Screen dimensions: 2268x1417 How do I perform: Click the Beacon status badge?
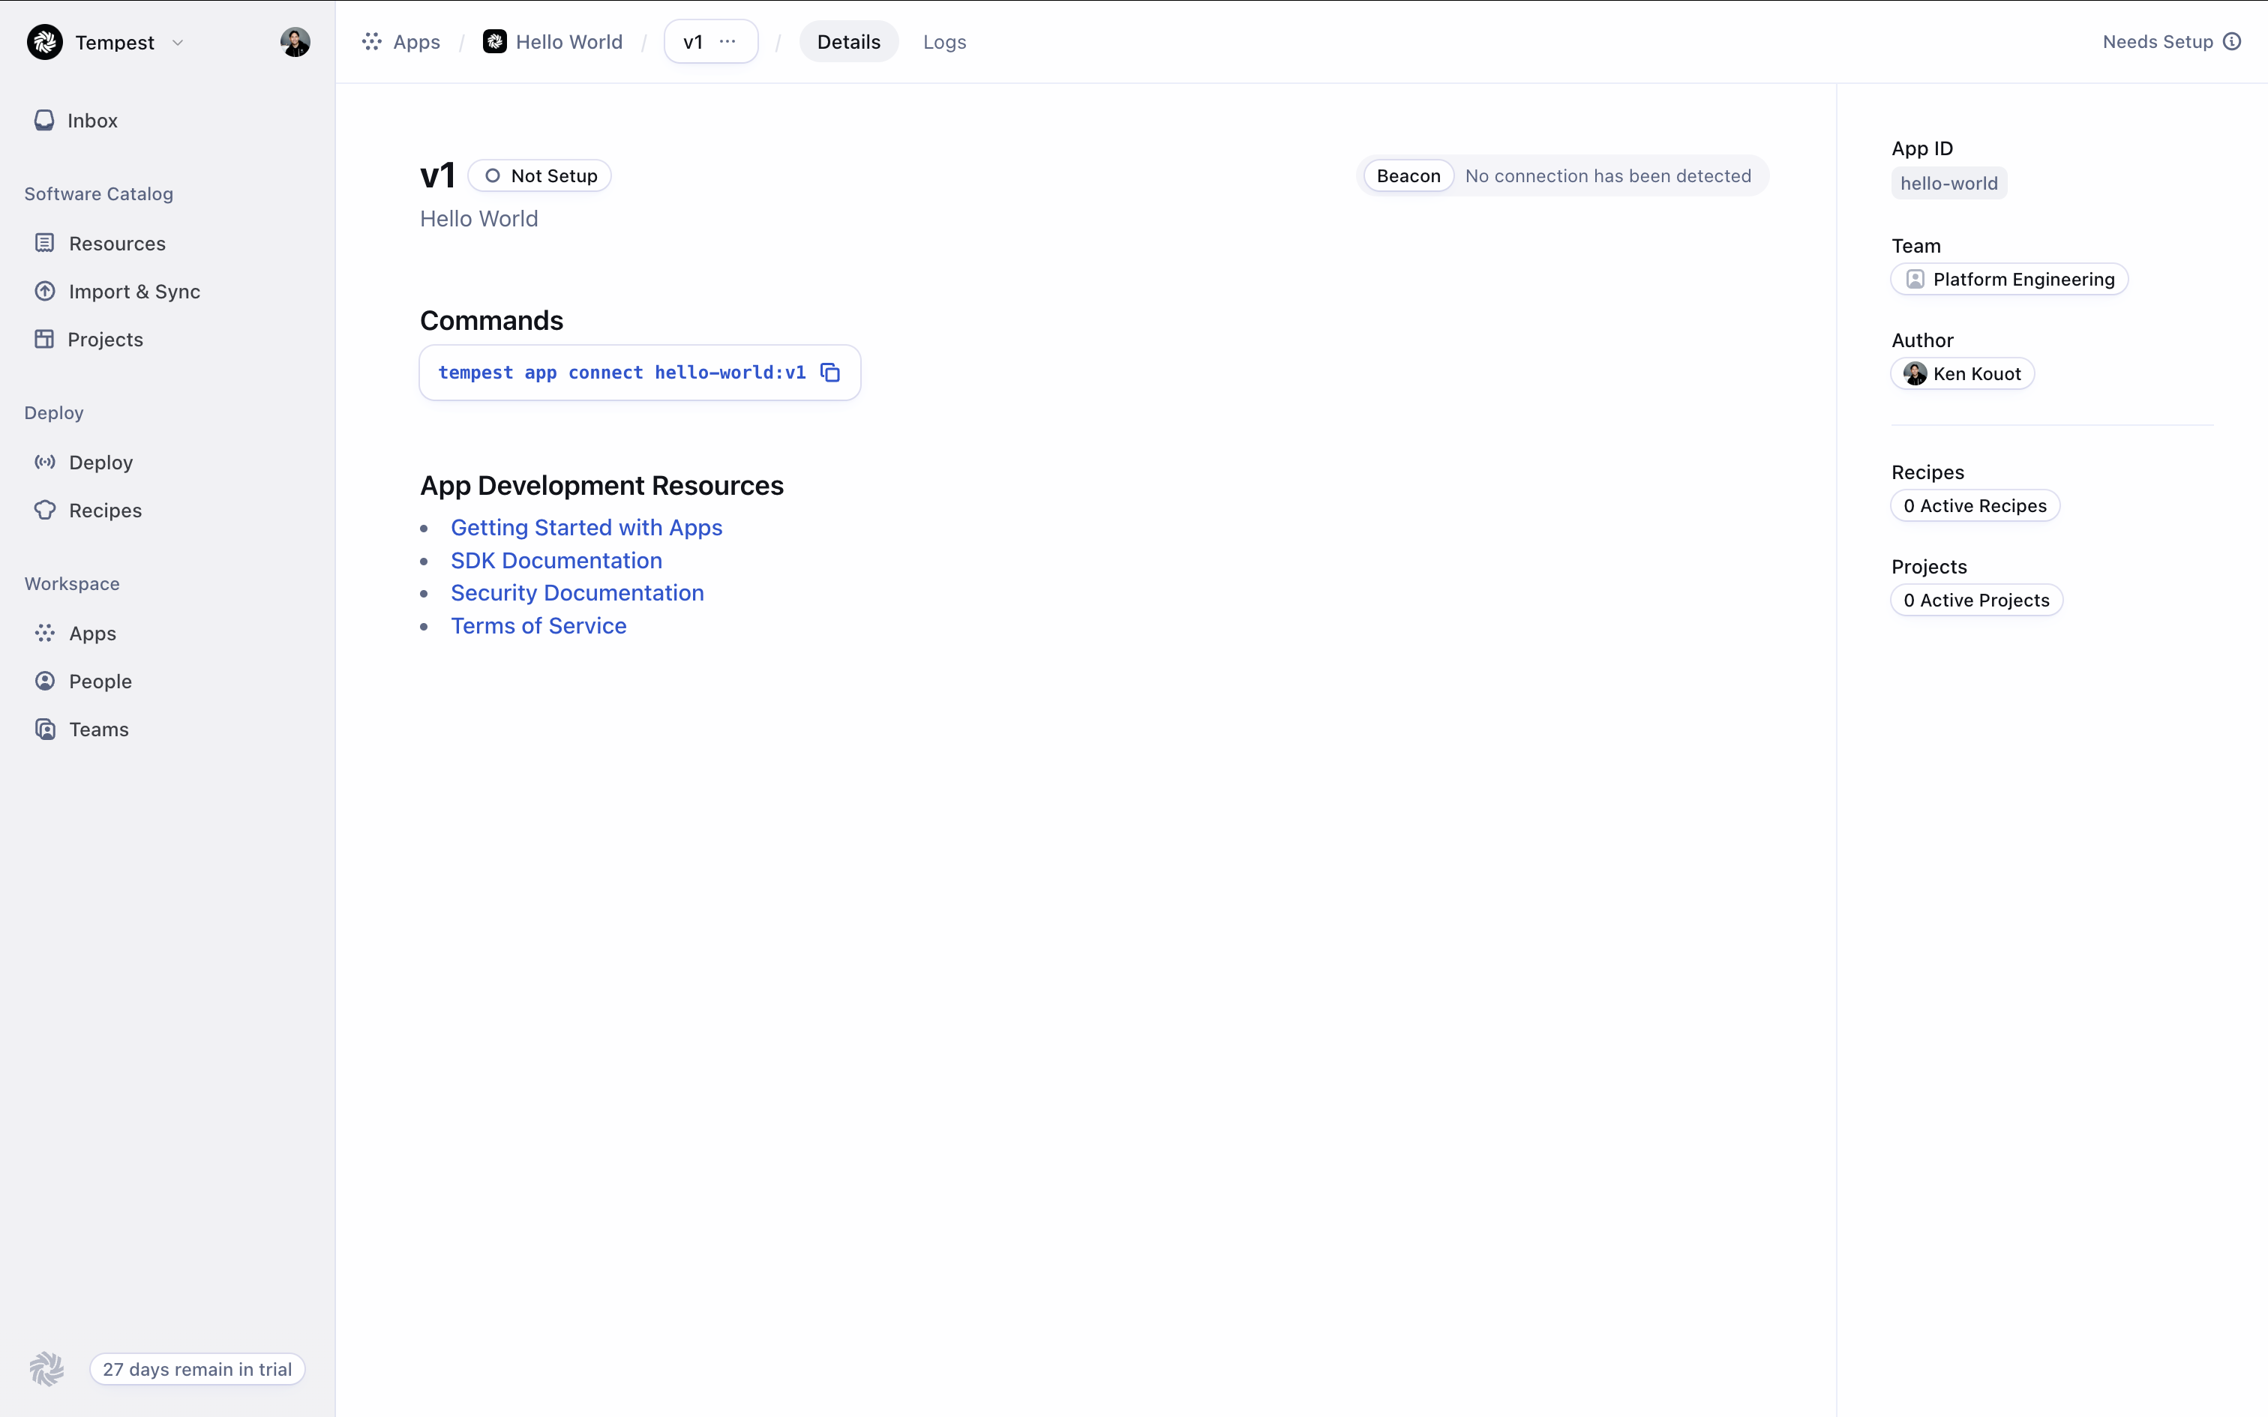point(1408,176)
